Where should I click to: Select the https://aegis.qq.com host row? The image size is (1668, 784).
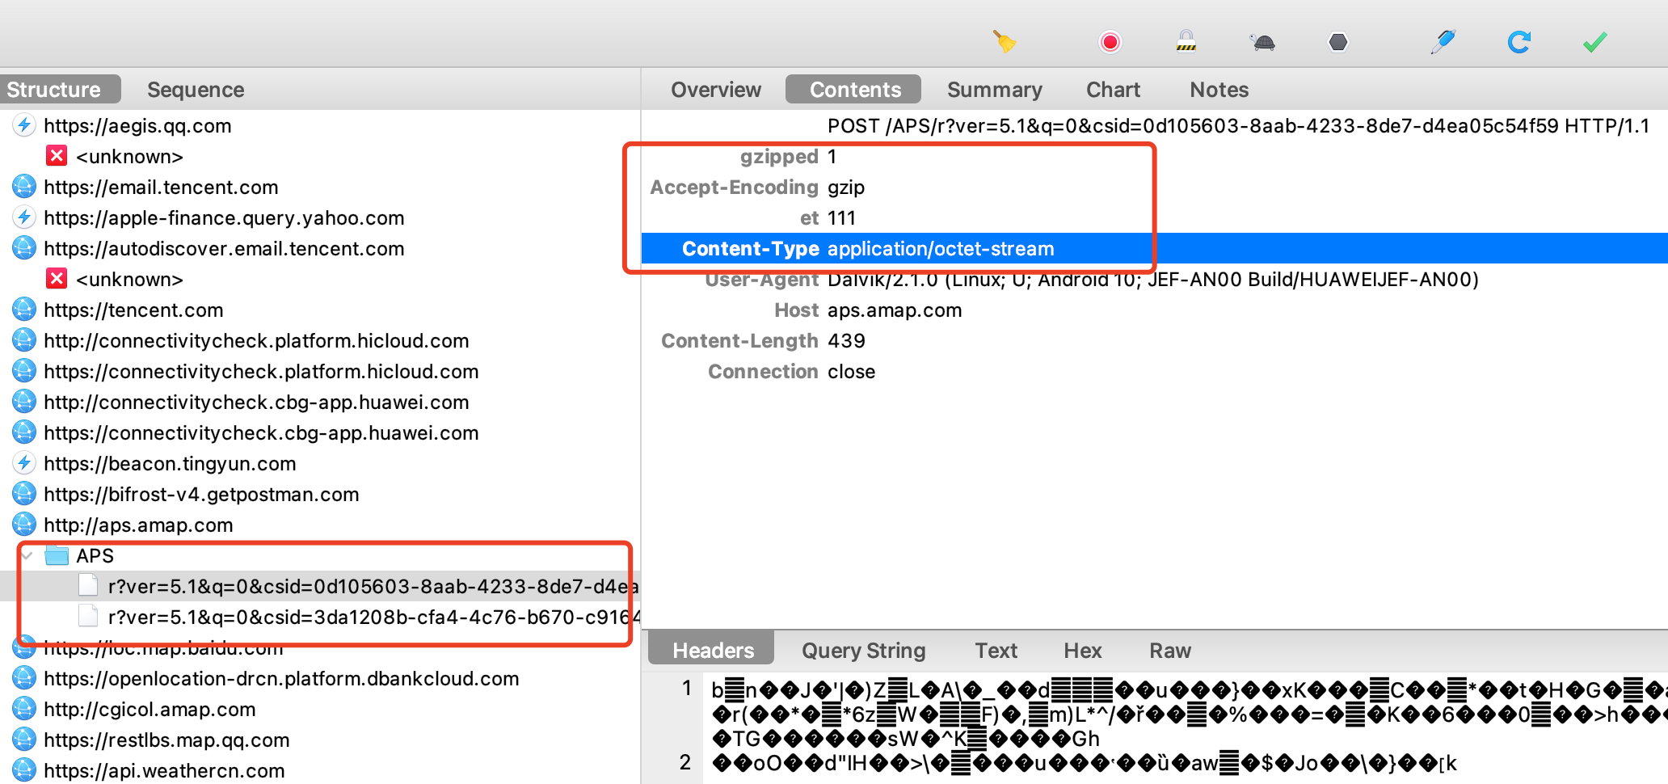[x=320, y=125]
